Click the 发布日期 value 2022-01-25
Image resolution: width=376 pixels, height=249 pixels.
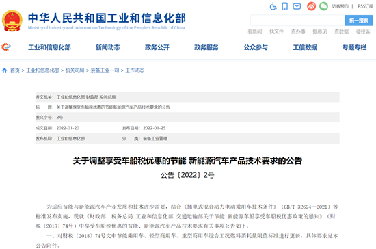(x=155, y=128)
